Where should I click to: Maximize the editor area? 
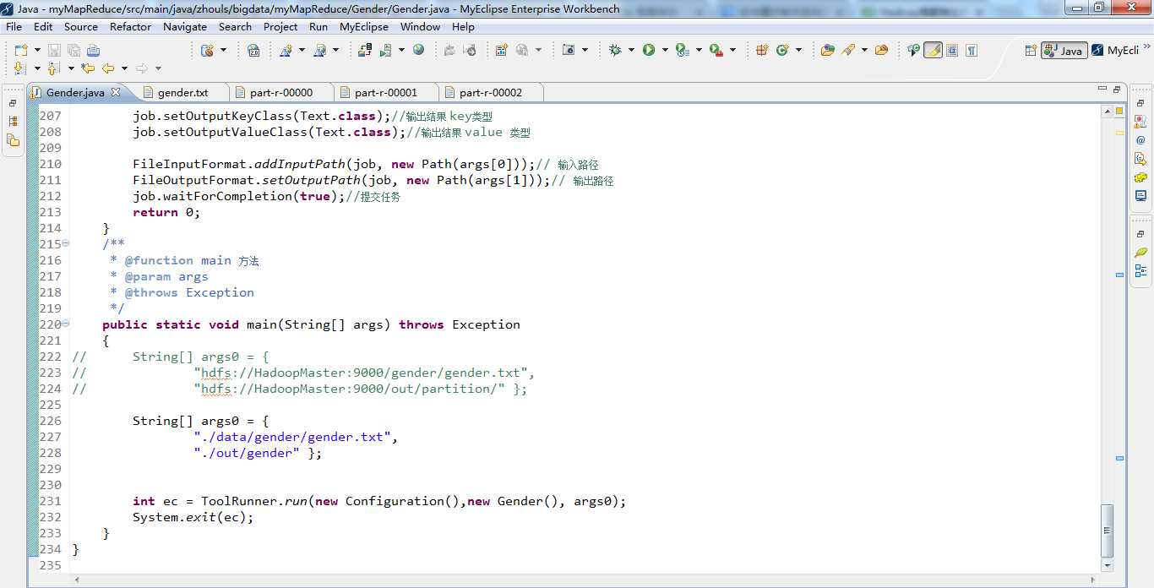[1117, 90]
